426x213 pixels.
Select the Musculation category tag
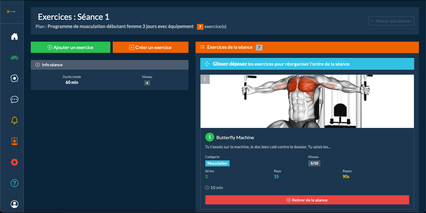(217, 163)
